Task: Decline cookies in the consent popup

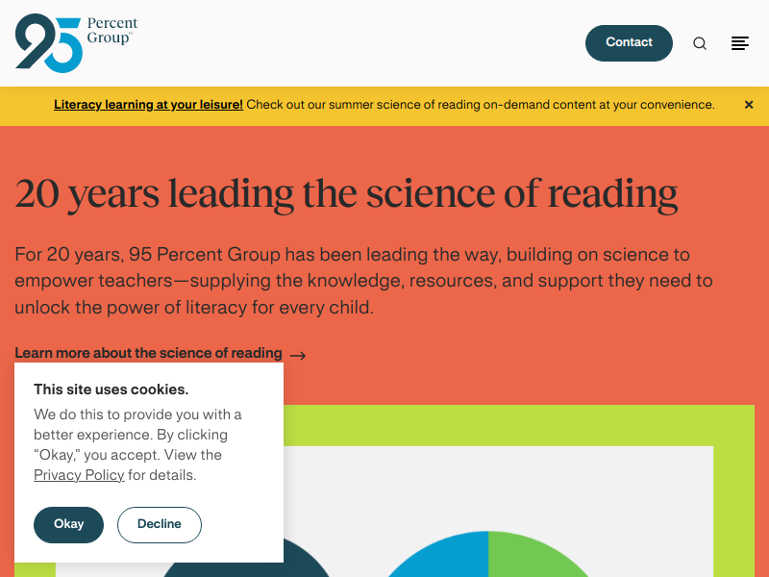Action: click(160, 524)
